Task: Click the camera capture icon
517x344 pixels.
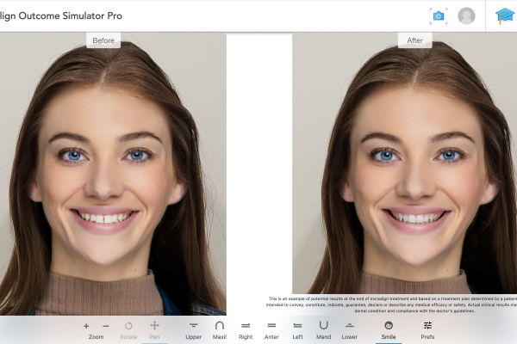Action: tap(439, 15)
